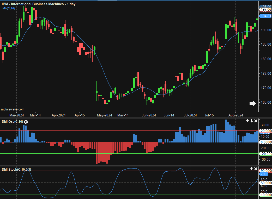Open the motivewave.com link

coord(13,109)
